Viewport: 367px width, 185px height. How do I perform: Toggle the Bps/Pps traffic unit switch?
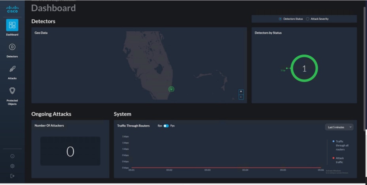pyautogui.click(x=166, y=126)
